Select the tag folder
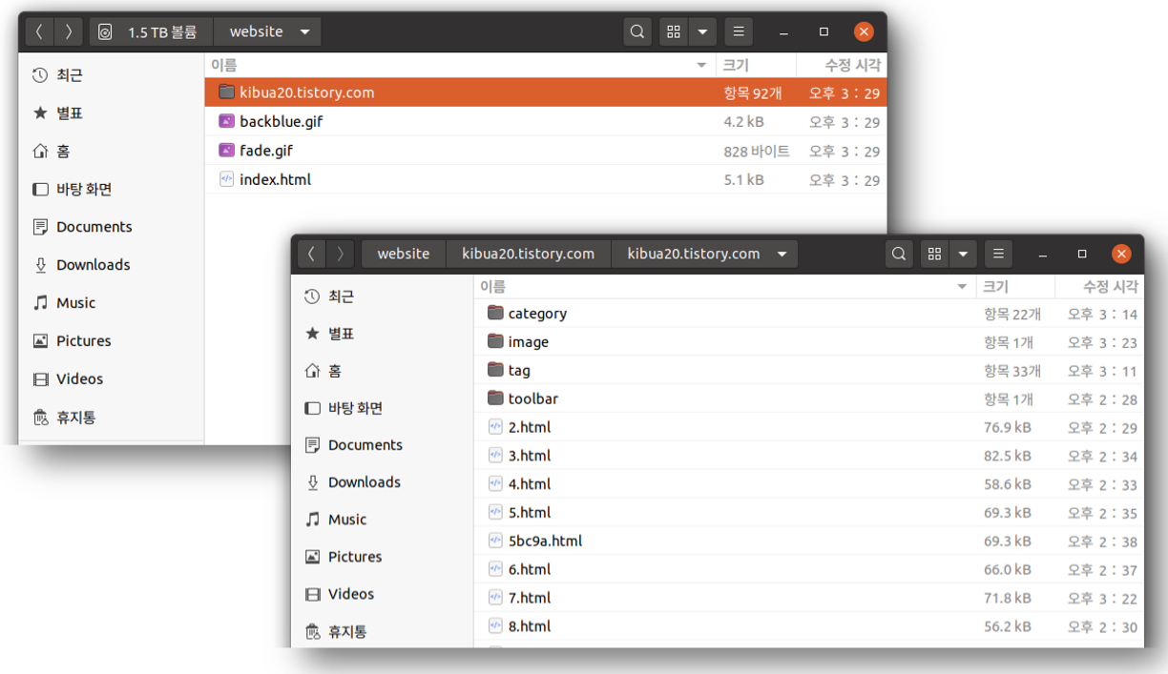The width and height of the screenshot is (1168, 674). pos(809,371)
